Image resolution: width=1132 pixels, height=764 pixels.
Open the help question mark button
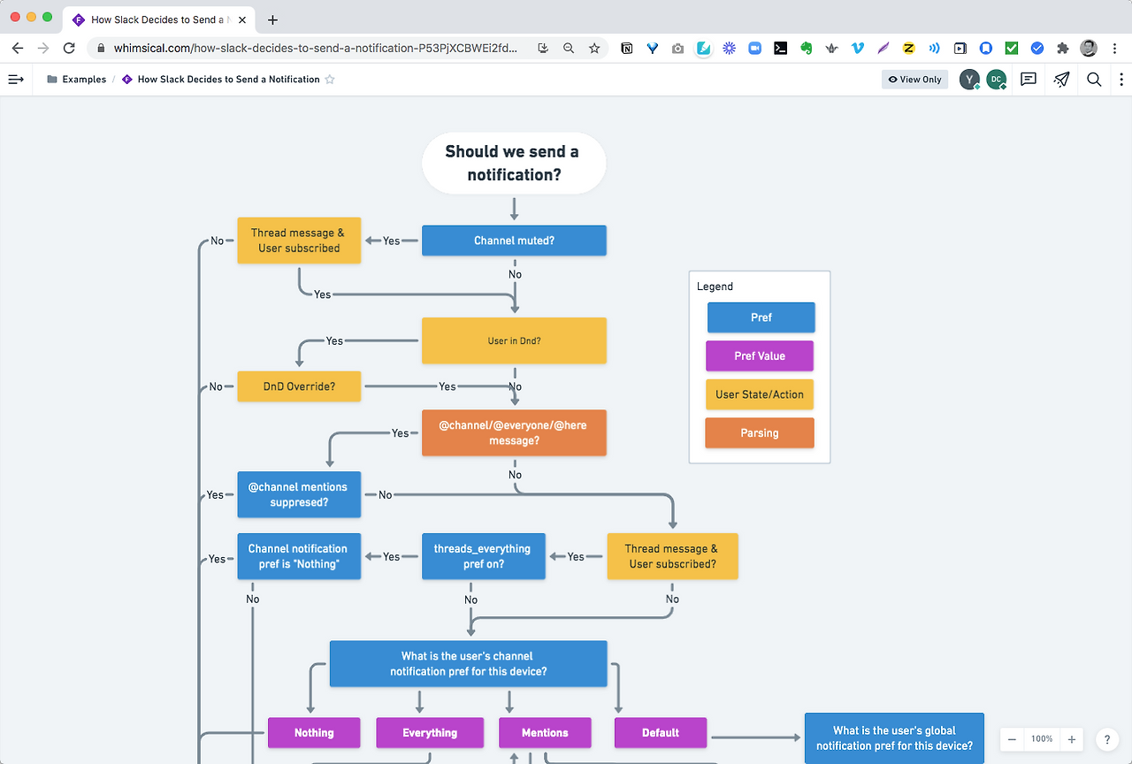(x=1107, y=739)
